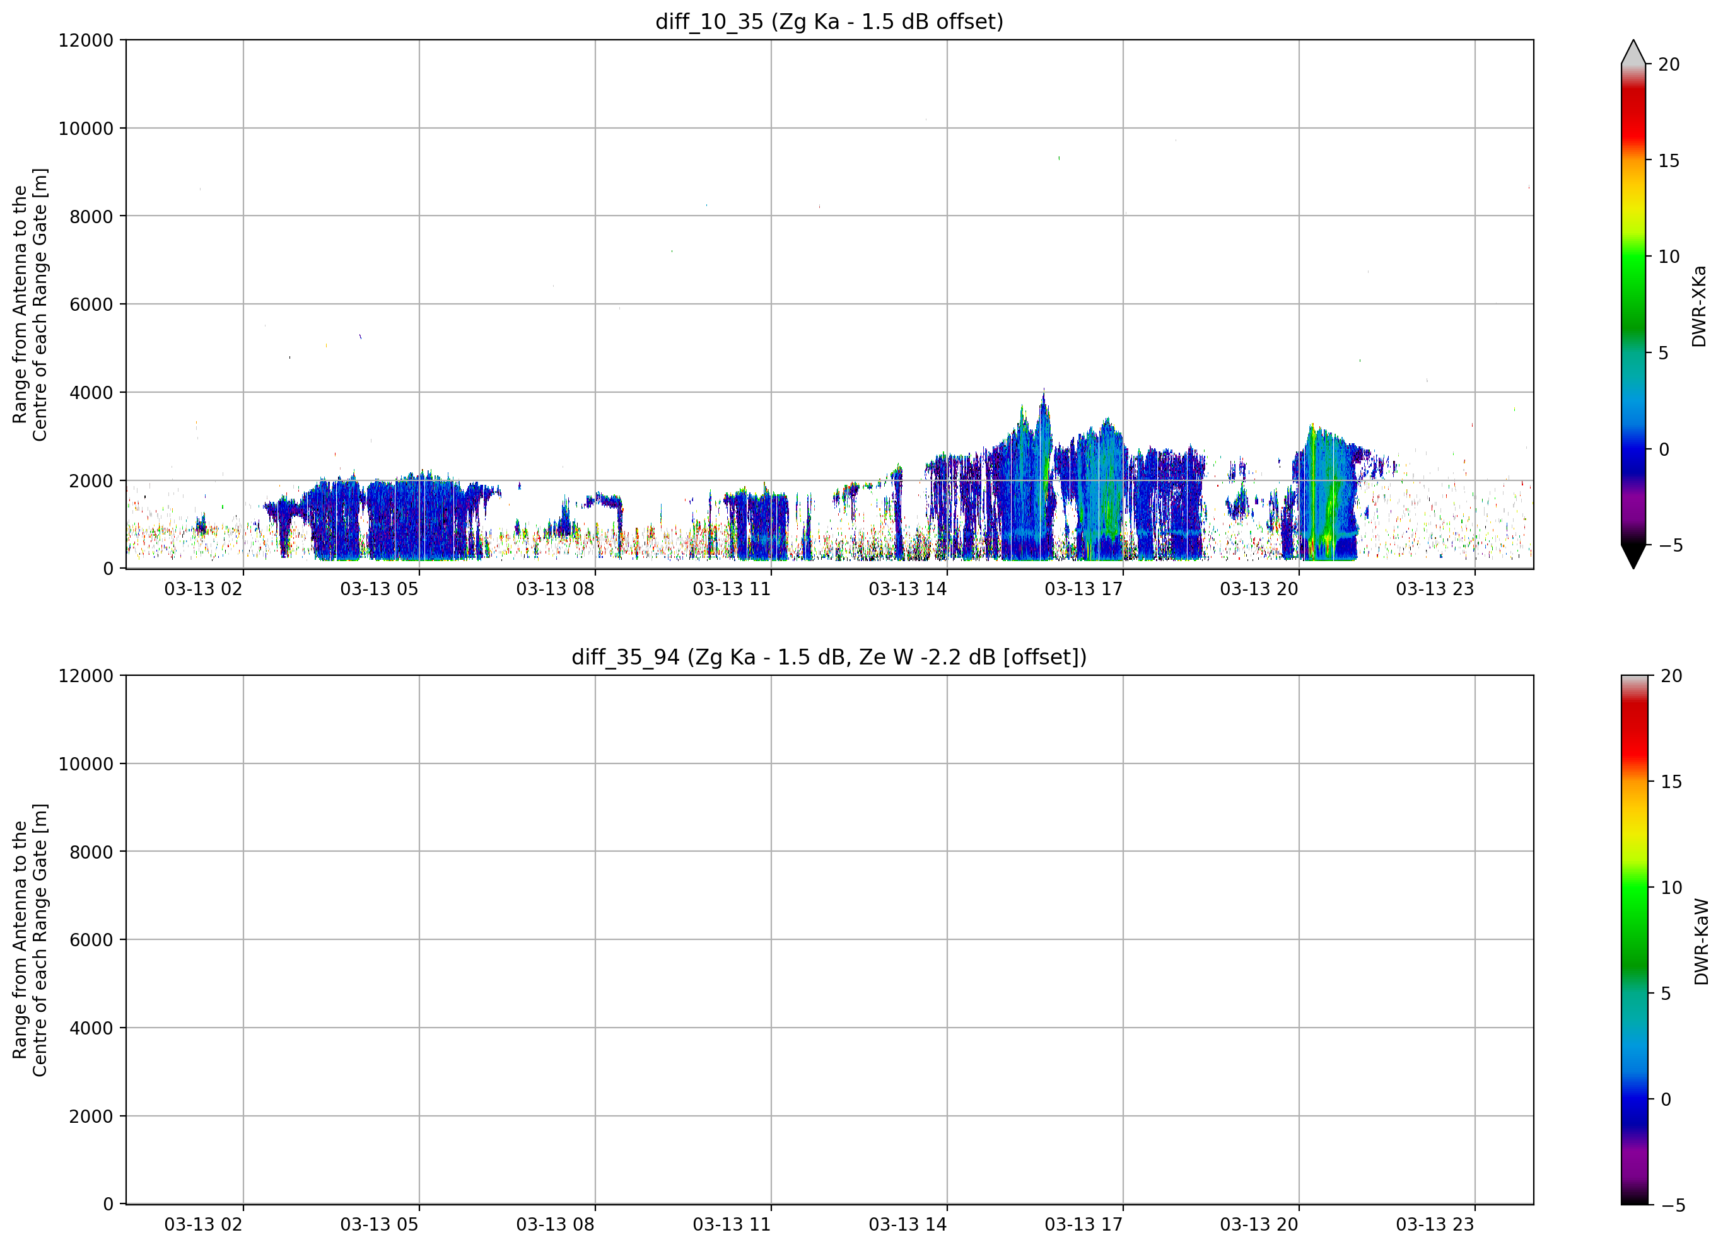Click the '20' tick on DWR-KaW colorbar

[1671, 676]
